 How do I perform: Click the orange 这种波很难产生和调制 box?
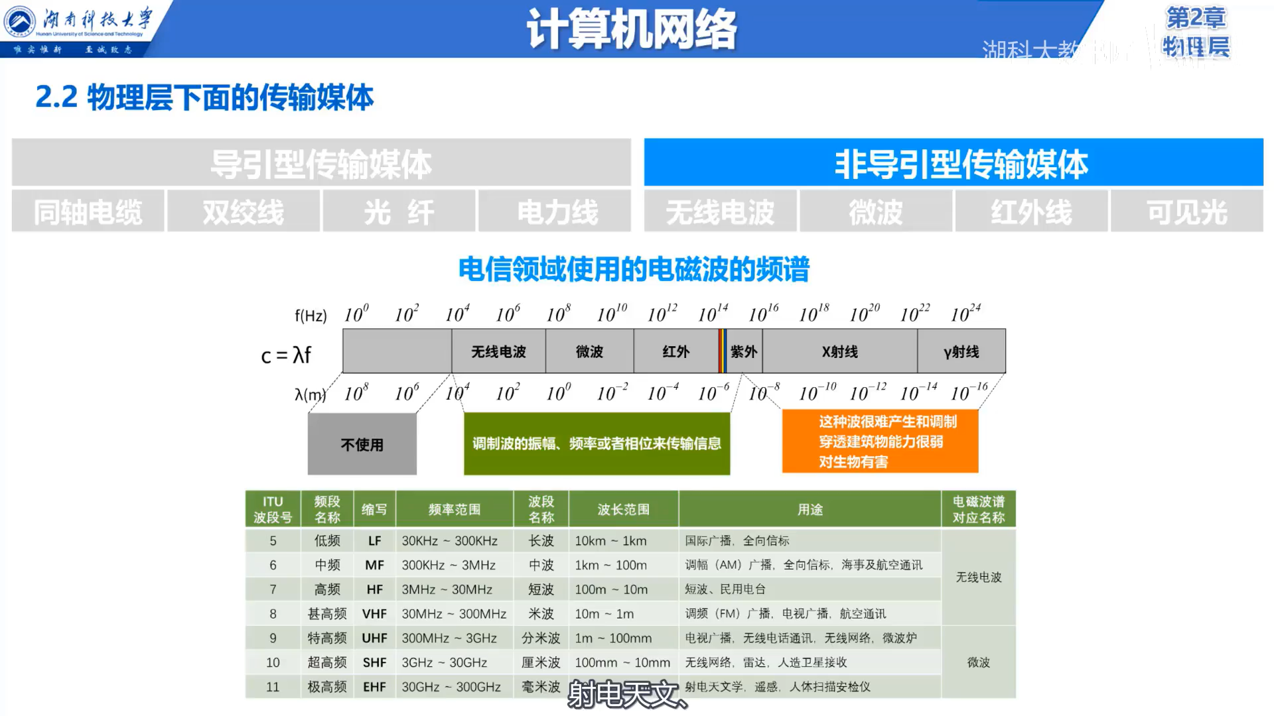tap(880, 442)
